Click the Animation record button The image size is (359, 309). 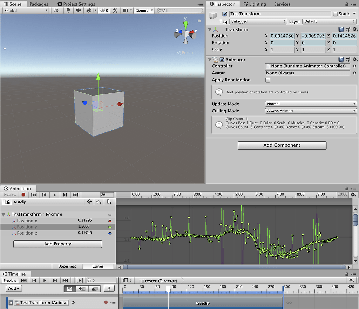(23, 195)
